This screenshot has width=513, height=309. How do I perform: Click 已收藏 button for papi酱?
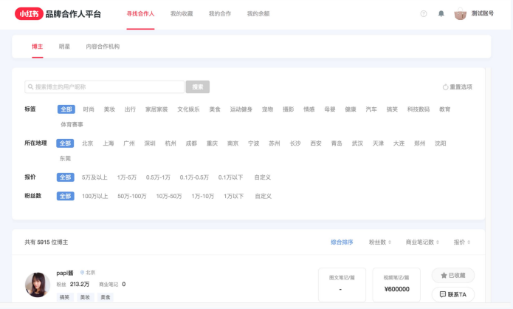point(453,275)
